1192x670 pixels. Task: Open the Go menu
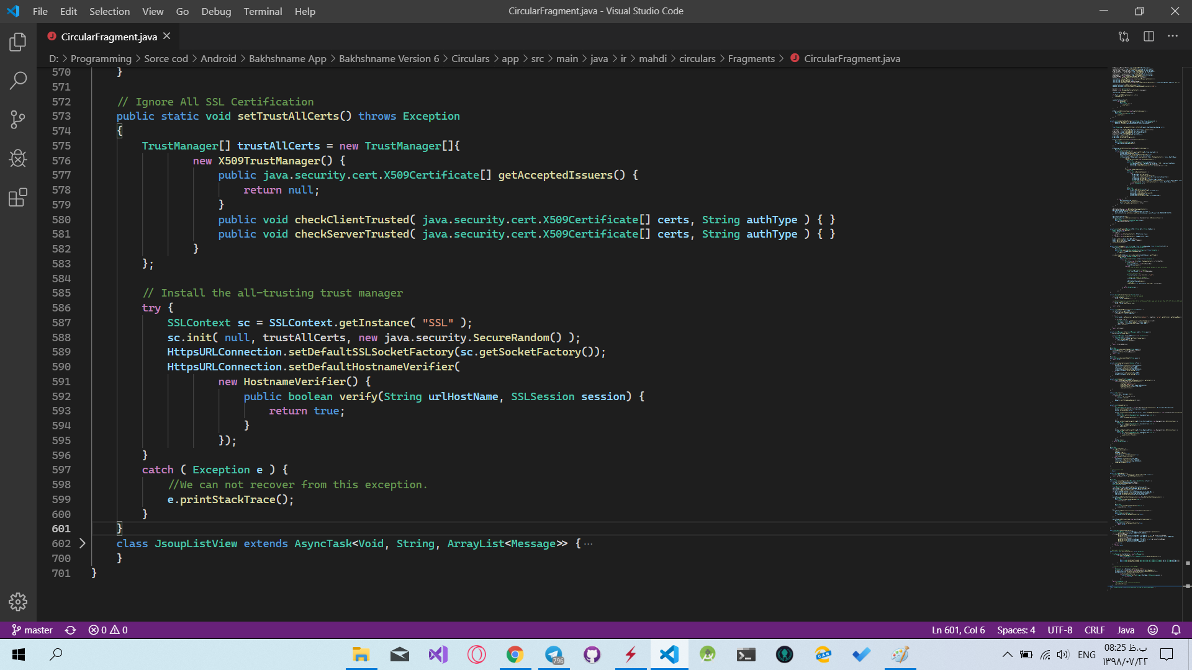pyautogui.click(x=182, y=11)
